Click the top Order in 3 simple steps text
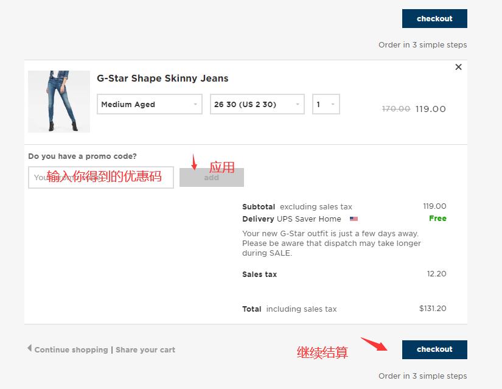This screenshot has width=502, height=389. pos(422,45)
